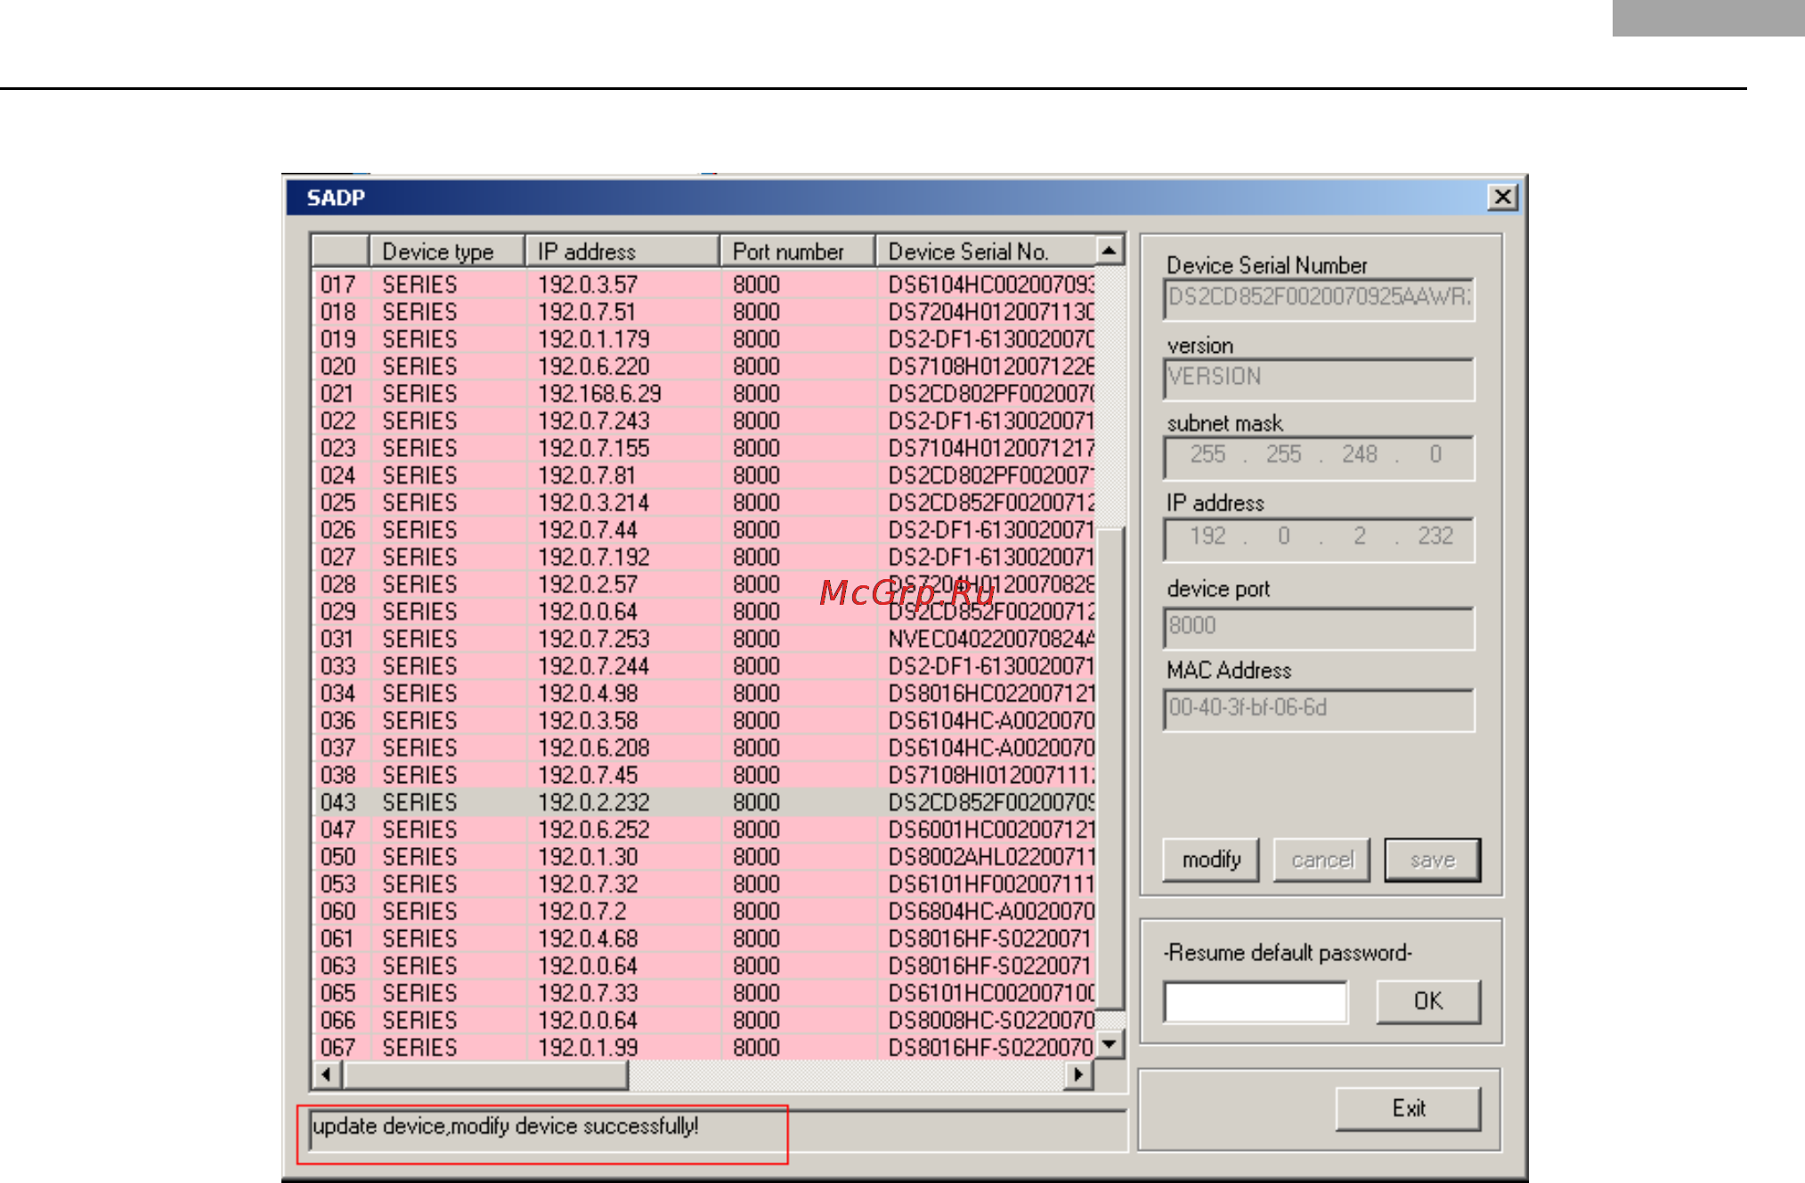Click the cancel button
The width and height of the screenshot is (1805, 1183).
tap(1321, 860)
